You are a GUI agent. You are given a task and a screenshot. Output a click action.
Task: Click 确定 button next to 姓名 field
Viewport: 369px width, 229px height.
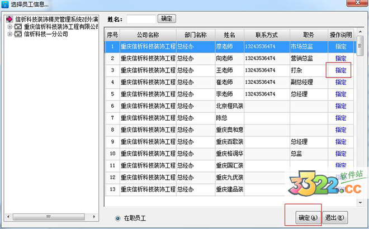point(167,18)
